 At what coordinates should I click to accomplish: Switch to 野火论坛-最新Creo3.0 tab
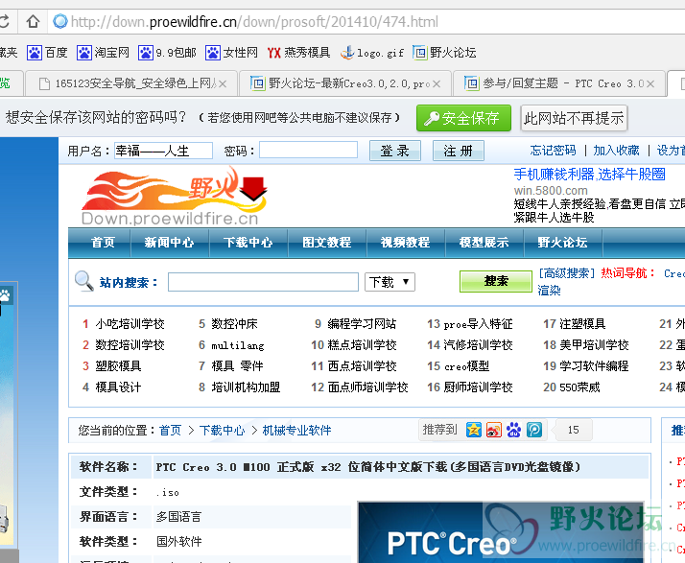[345, 83]
